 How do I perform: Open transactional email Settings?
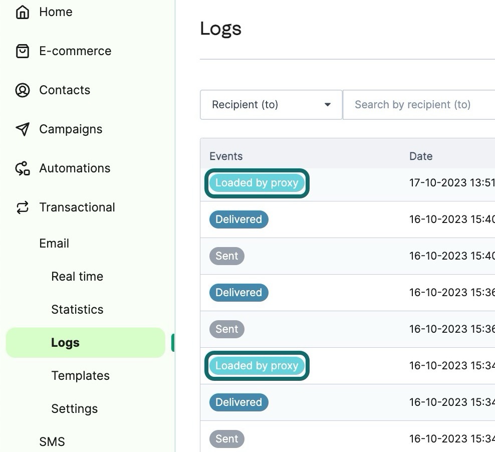(x=74, y=408)
